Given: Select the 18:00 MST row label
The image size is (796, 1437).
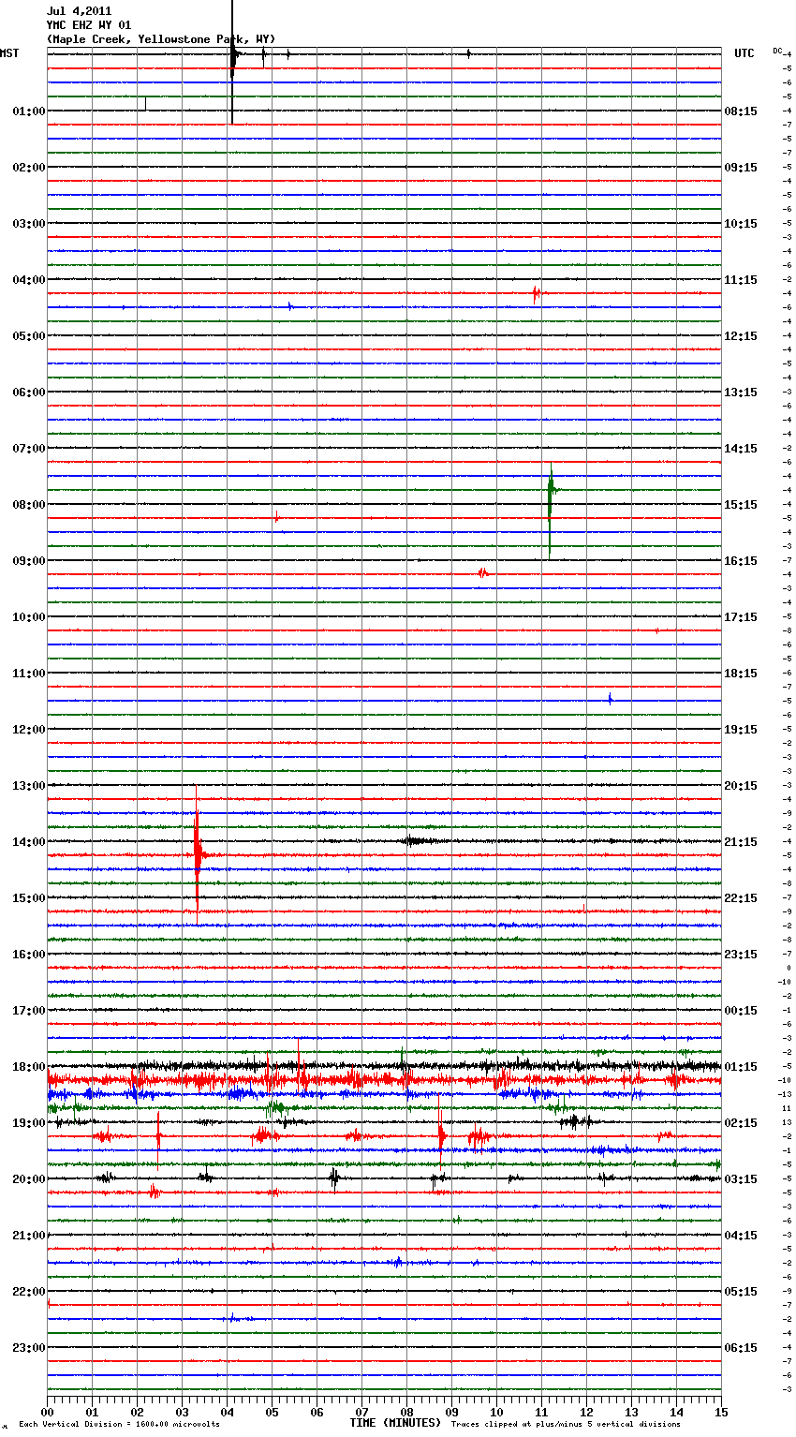Looking at the screenshot, I should pyautogui.click(x=28, y=1067).
